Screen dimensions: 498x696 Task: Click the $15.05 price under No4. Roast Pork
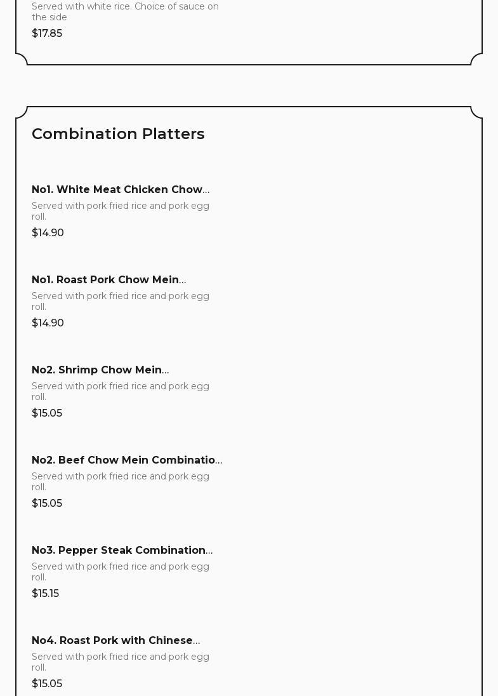click(47, 684)
